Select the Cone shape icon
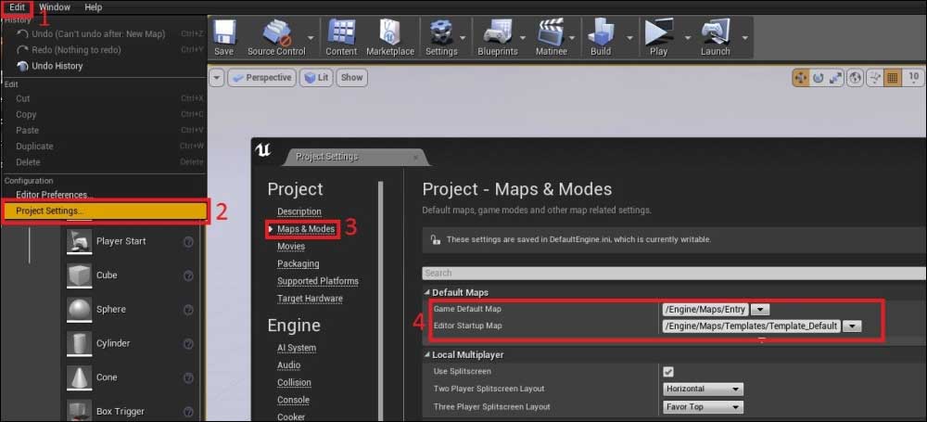927x422 pixels. (x=79, y=377)
